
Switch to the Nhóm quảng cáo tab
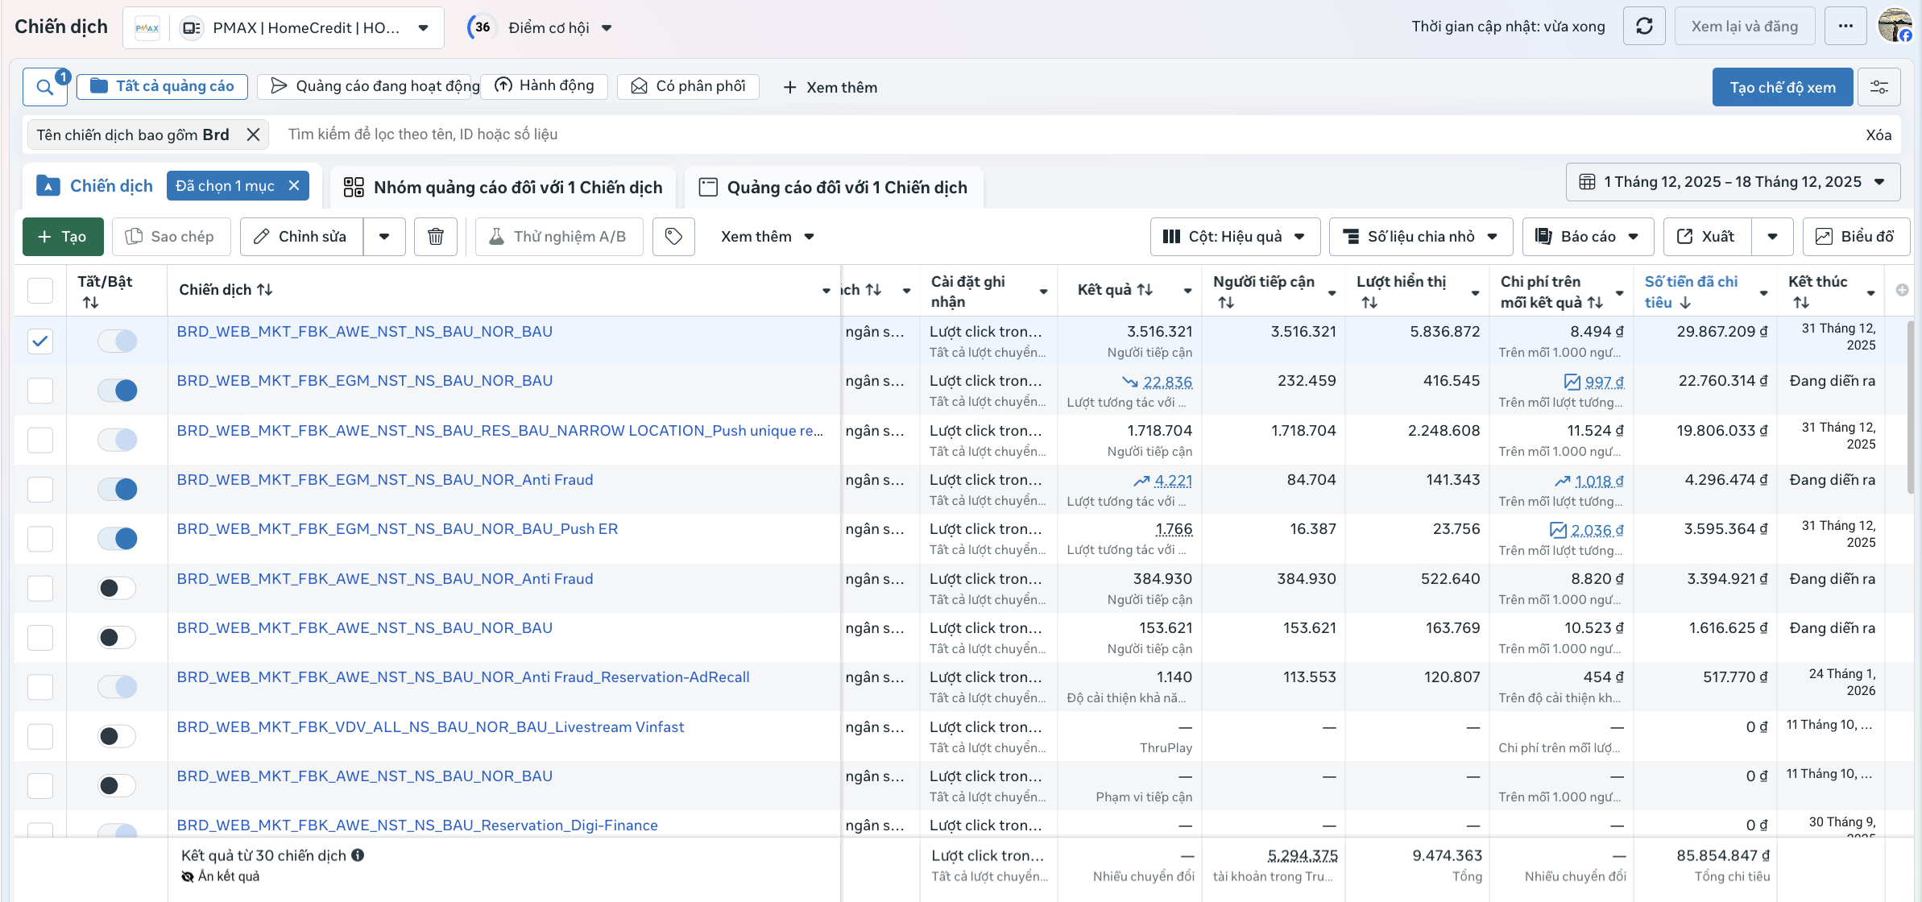coord(503,188)
